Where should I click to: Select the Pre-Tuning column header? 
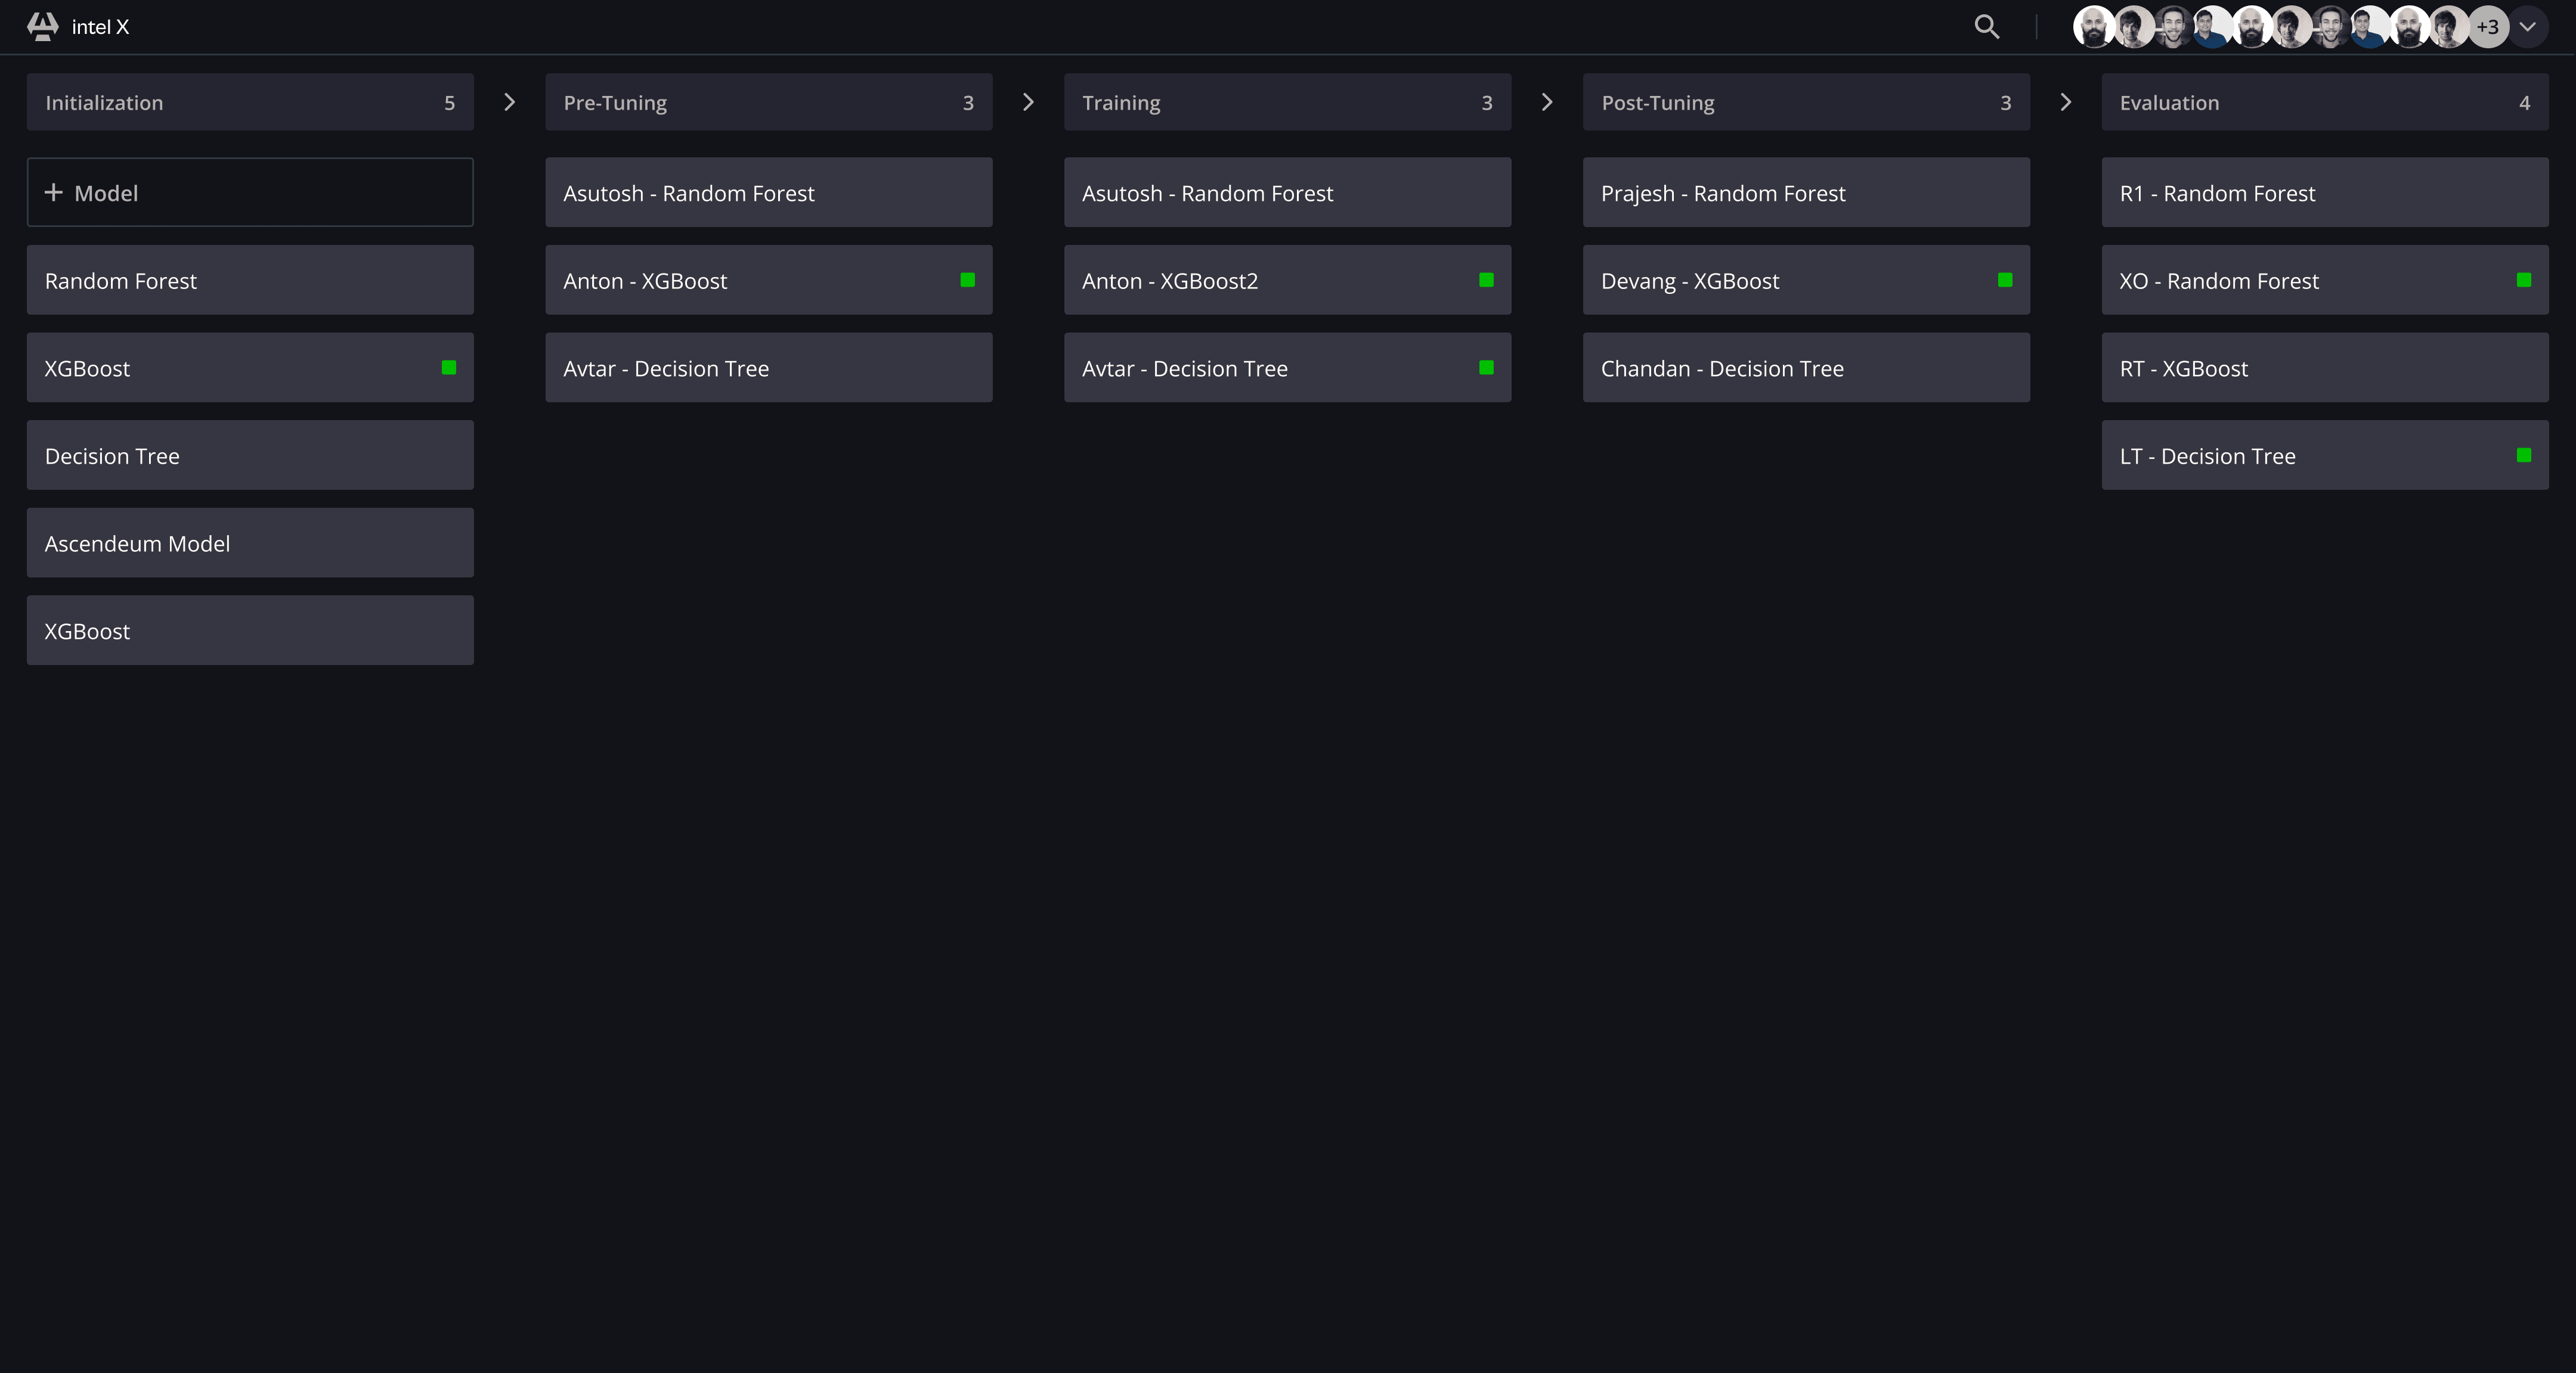768,102
